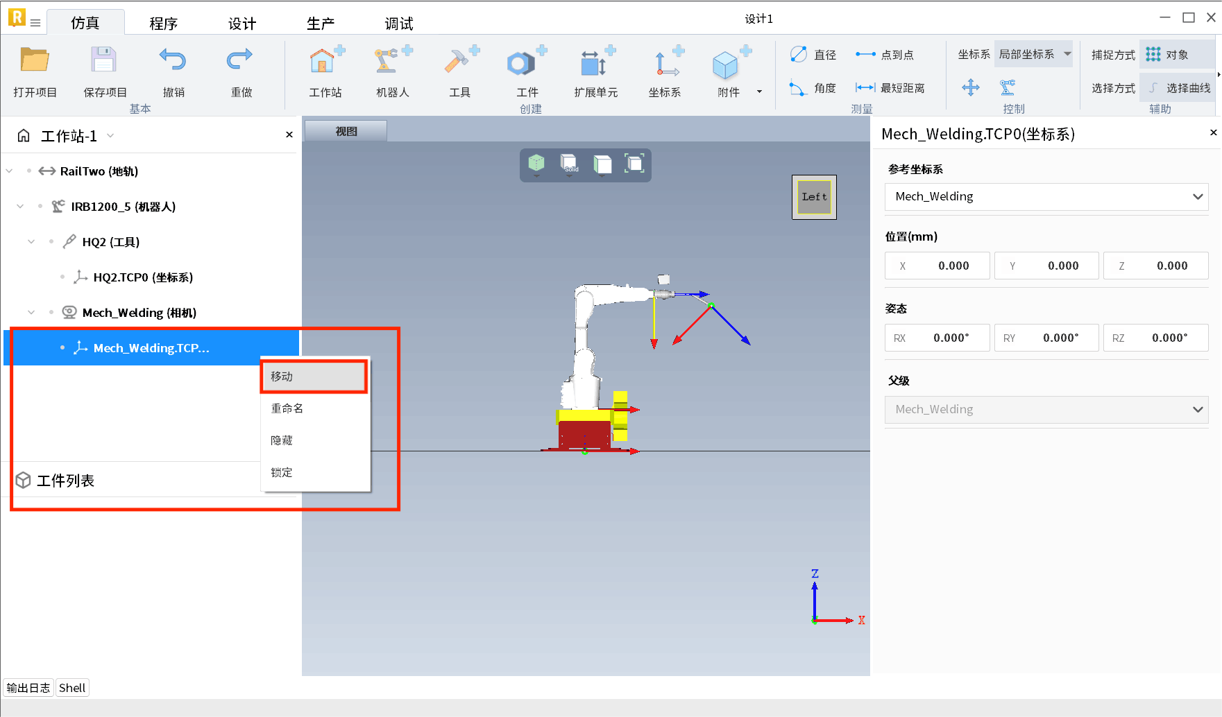This screenshot has height=717, width=1222.
Task: Click the Save Project floppy icon
Action: click(x=104, y=62)
